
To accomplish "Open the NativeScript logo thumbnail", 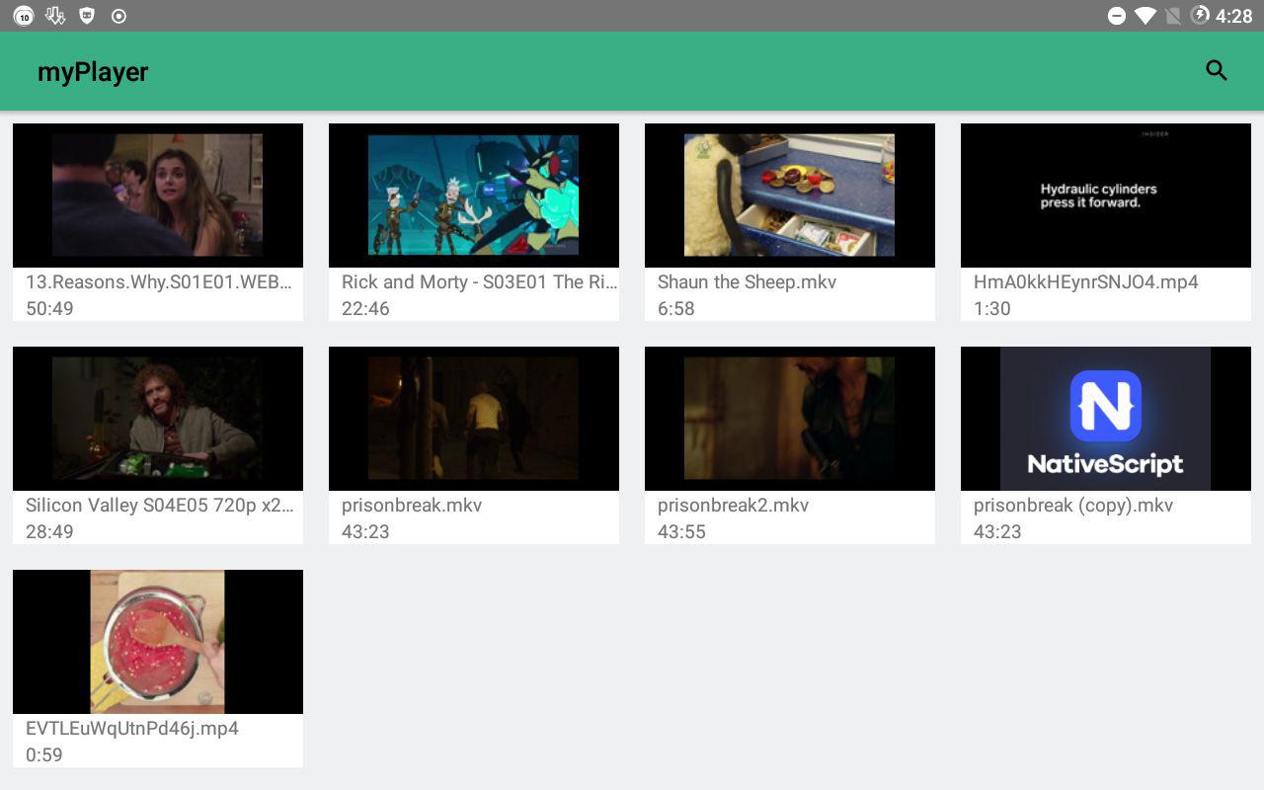I will click(x=1106, y=419).
